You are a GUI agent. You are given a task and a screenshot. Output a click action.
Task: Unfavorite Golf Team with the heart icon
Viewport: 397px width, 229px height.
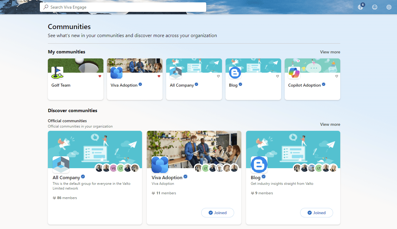[x=100, y=76]
